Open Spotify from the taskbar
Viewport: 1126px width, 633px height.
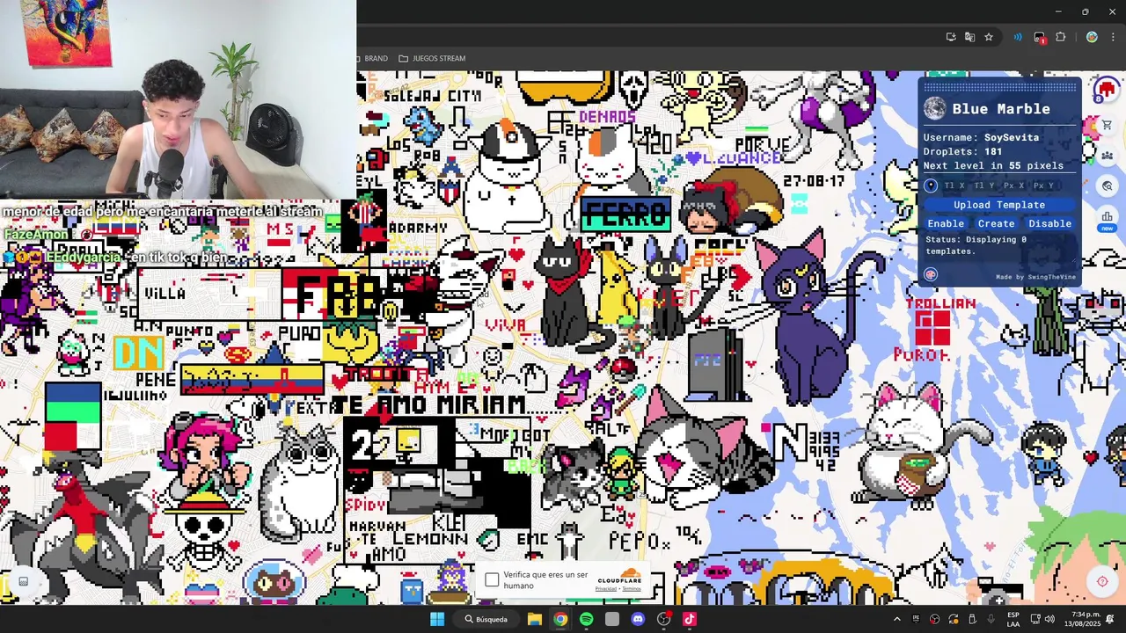coord(586,619)
